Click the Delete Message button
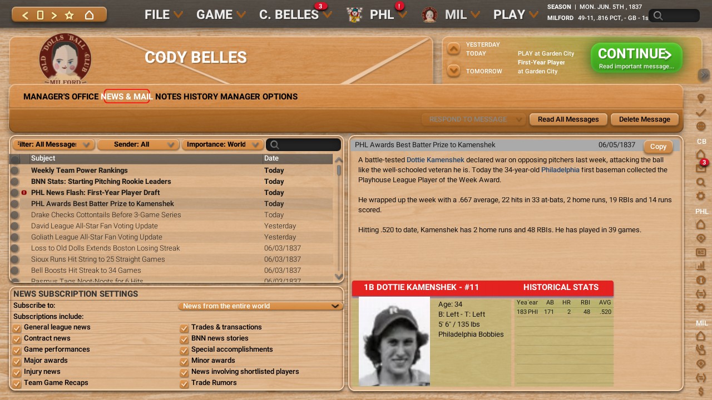712x400 pixels. click(645, 119)
